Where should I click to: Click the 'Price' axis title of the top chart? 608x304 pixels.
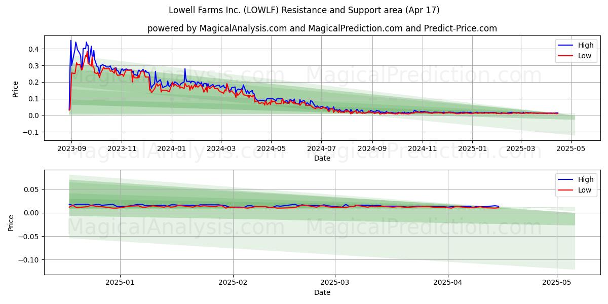pyautogui.click(x=16, y=89)
